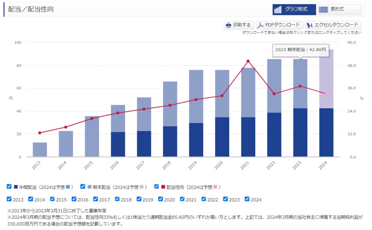Click the bar graph icon in グラフ形式

(278, 9)
